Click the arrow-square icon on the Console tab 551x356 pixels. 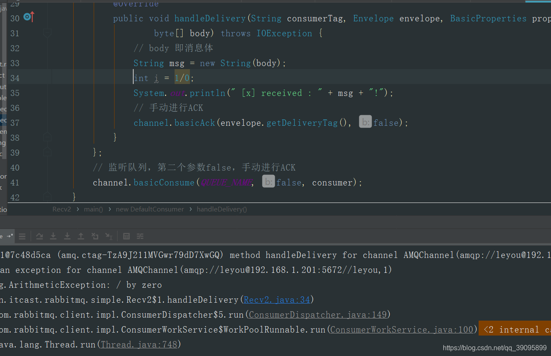(10, 236)
